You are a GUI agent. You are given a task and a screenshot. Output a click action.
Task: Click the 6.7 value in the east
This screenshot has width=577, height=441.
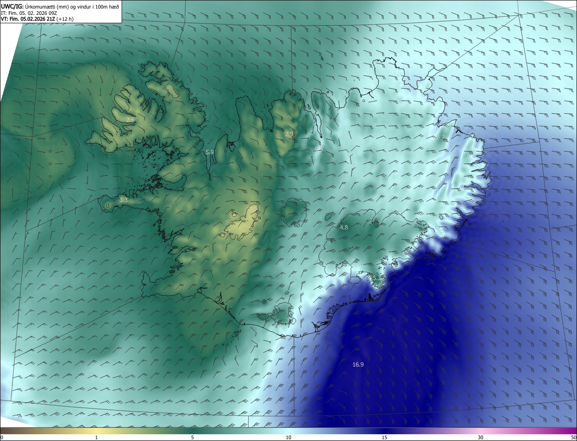[x=441, y=138]
